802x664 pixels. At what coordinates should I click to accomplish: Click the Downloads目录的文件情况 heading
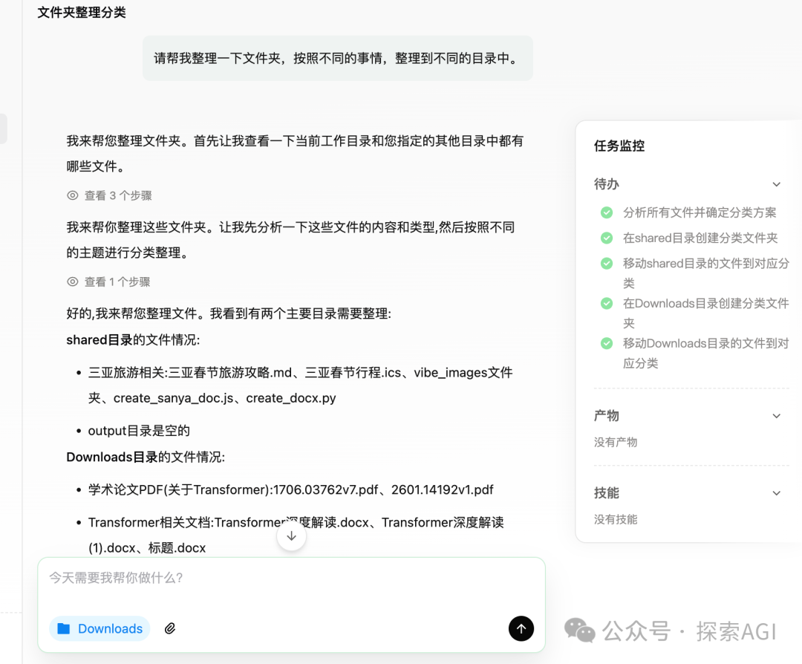pos(146,457)
